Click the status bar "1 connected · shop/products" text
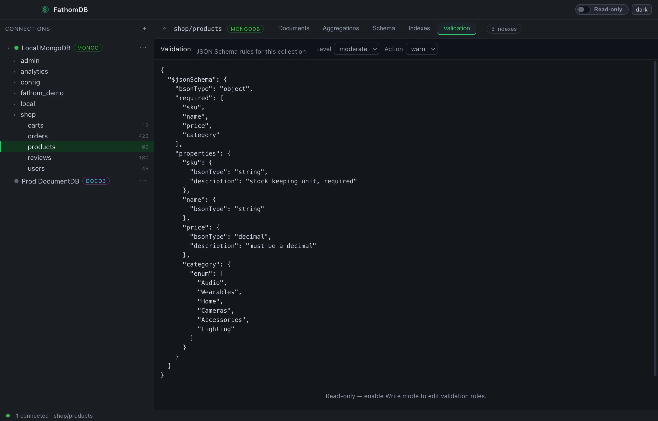 [54, 416]
